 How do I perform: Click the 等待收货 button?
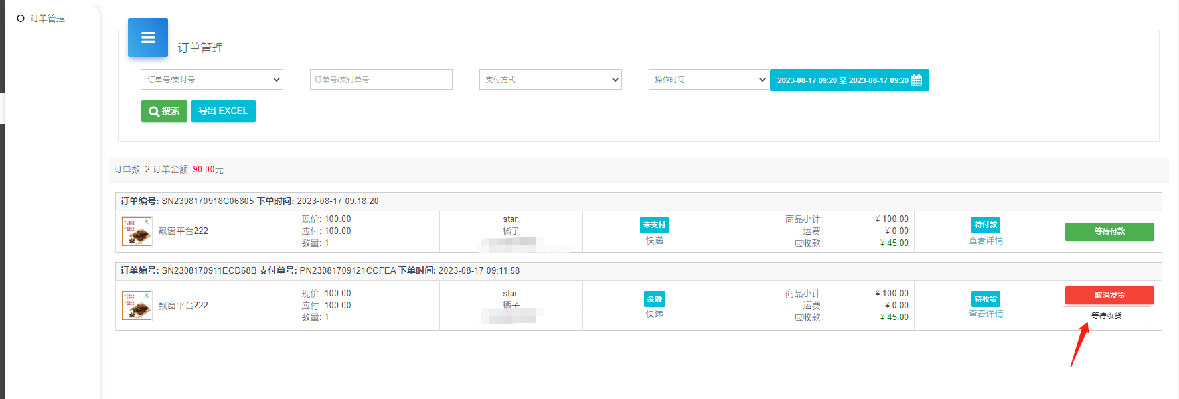[1107, 315]
